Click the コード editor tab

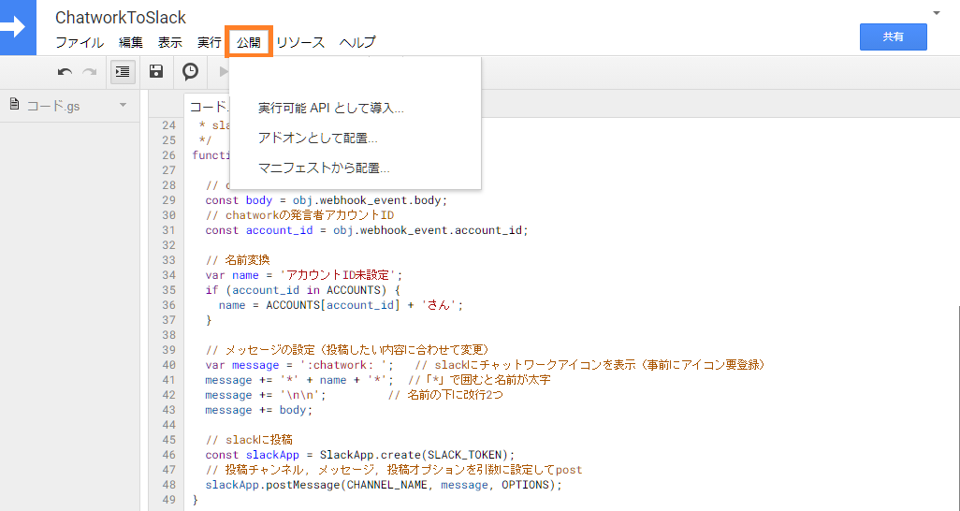point(207,107)
